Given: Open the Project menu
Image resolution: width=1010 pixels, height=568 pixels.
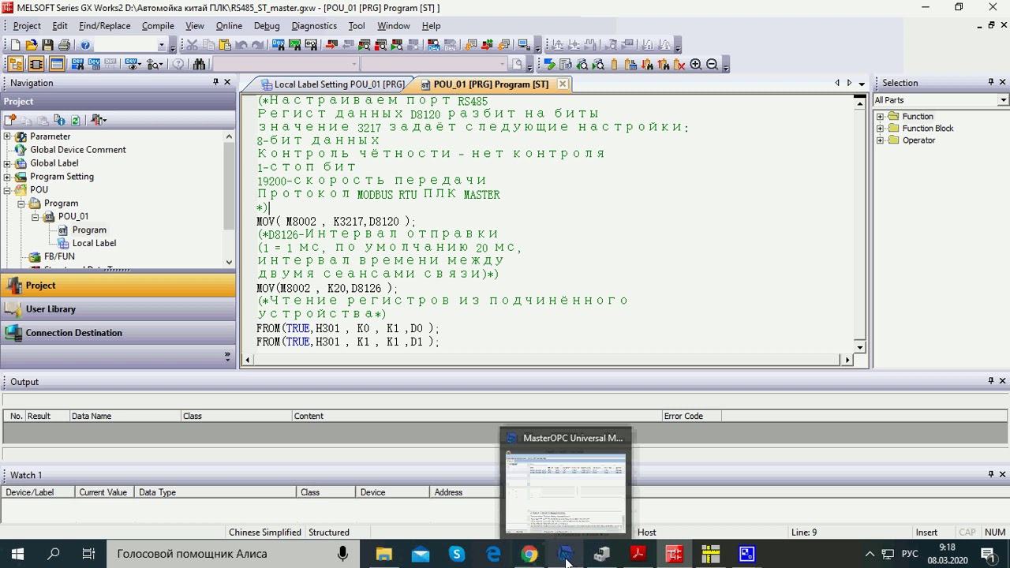Looking at the screenshot, I should pos(27,26).
